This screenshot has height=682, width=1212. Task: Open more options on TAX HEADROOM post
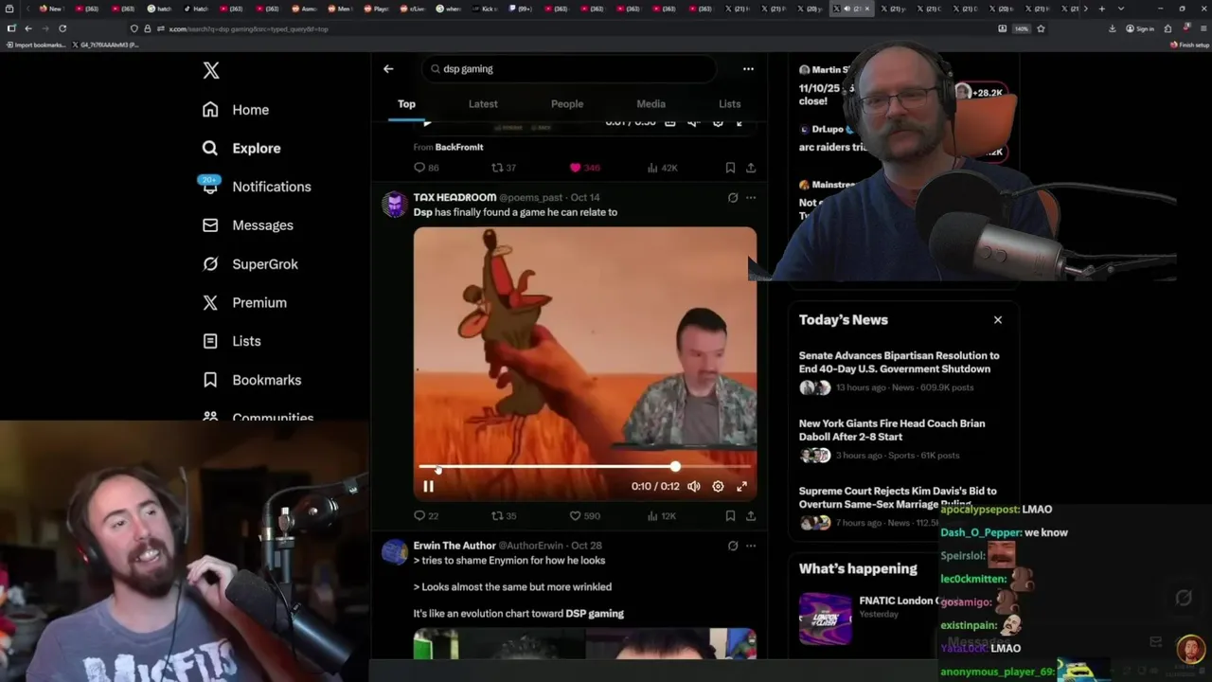pos(751,198)
